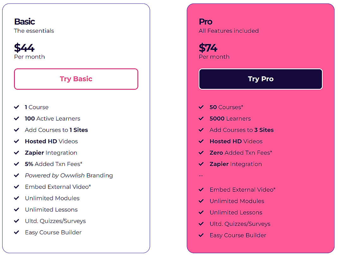Click the checkmark beside Embed External Video* in Pro

tap(202, 190)
